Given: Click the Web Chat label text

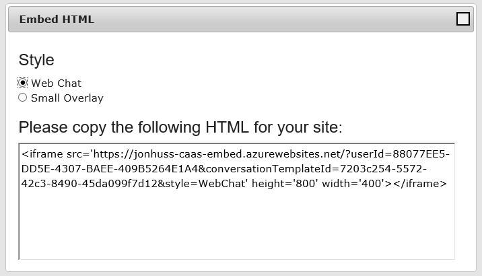Looking at the screenshot, I should click(x=56, y=83).
